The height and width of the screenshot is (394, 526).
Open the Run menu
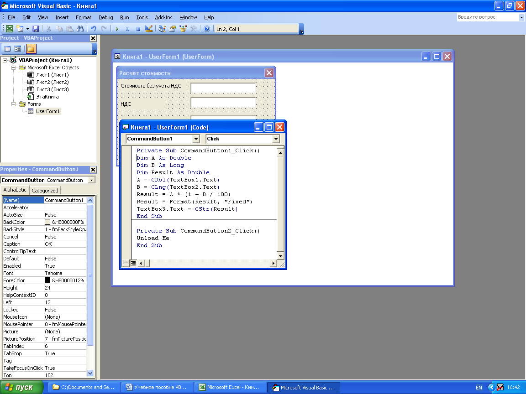coord(125,17)
